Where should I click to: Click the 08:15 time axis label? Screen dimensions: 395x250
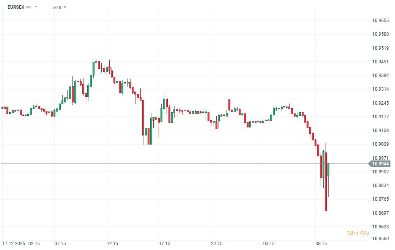coord(321,243)
